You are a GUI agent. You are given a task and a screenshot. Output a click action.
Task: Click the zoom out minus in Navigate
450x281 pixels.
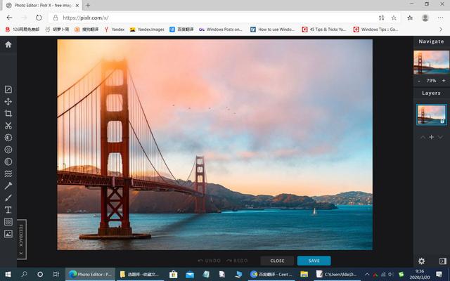[x=420, y=81]
